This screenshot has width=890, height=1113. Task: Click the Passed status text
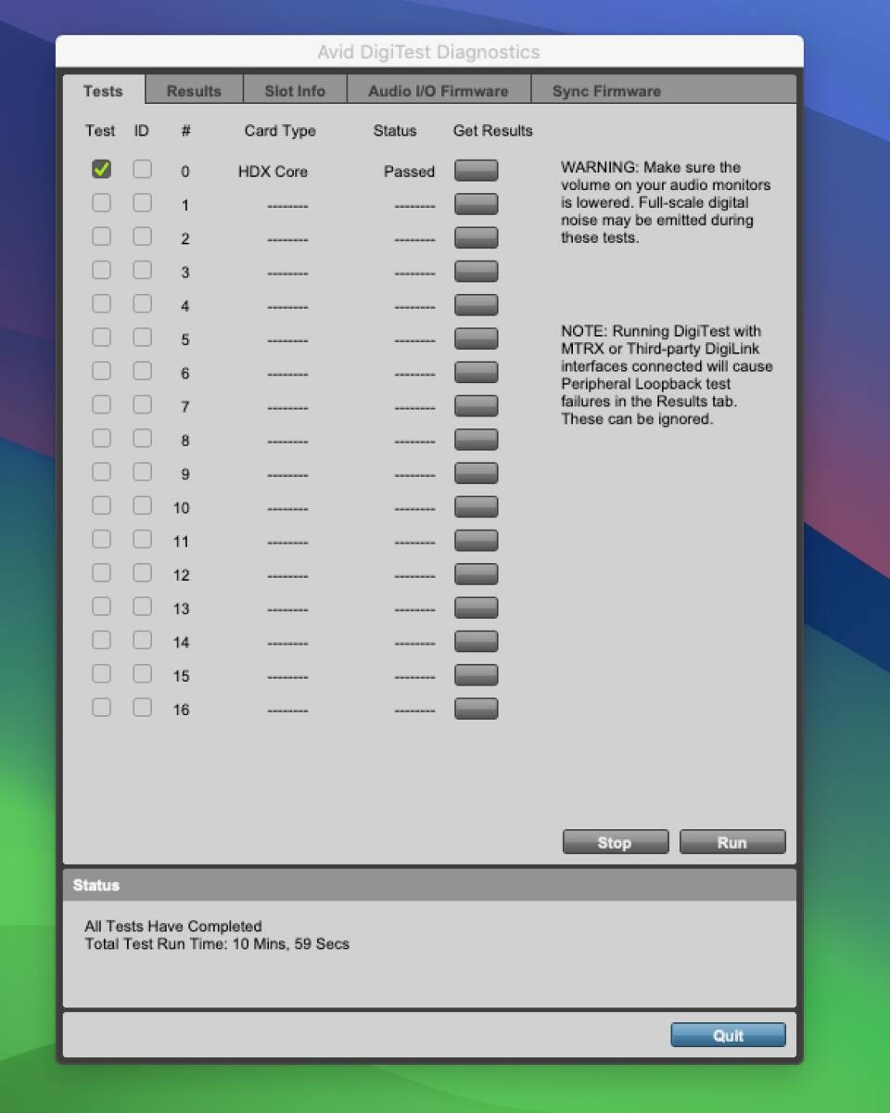(409, 172)
